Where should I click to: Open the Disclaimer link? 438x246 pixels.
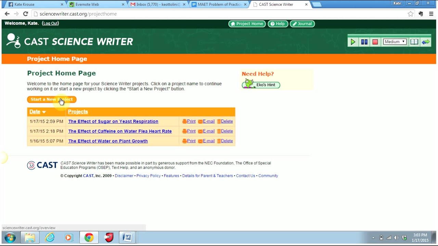(x=124, y=176)
